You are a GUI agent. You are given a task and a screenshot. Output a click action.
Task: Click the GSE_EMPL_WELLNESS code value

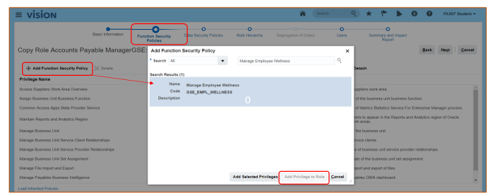pos(209,92)
